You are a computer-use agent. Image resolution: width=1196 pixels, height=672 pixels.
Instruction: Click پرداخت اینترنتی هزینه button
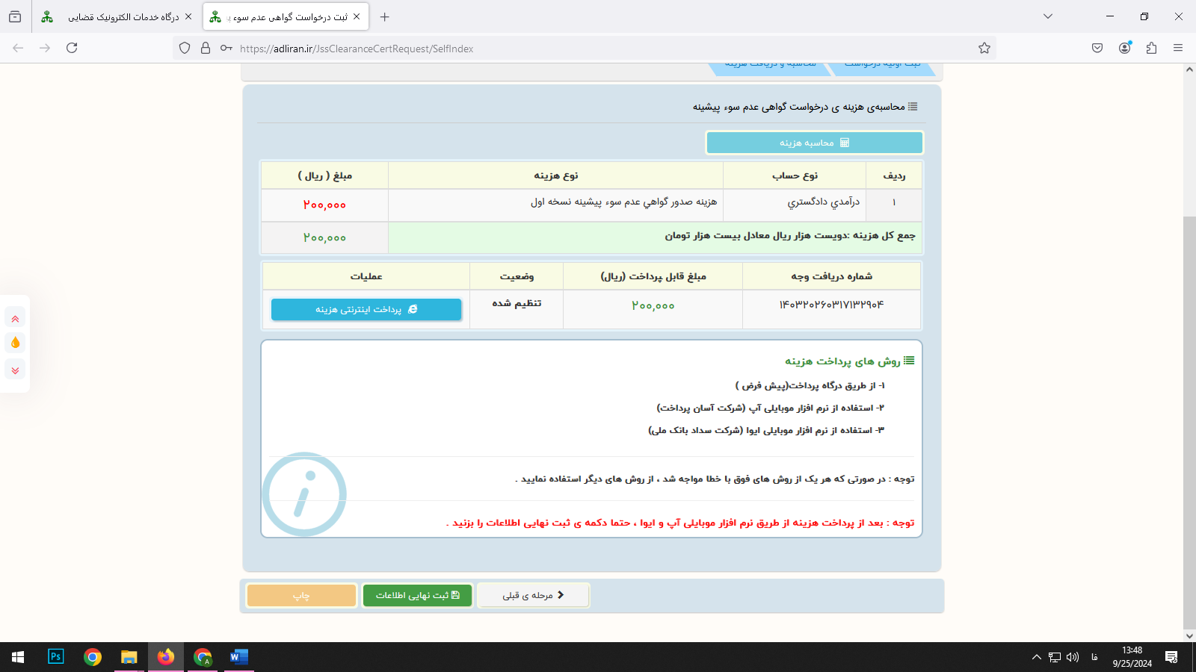[366, 309]
